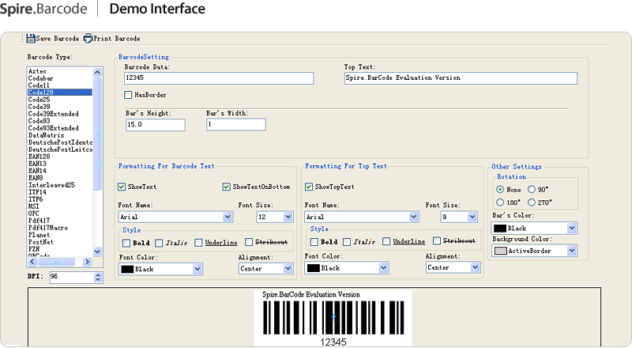The width and height of the screenshot is (632, 348).
Task: Click the Top Text input field
Action: point(461,78)
